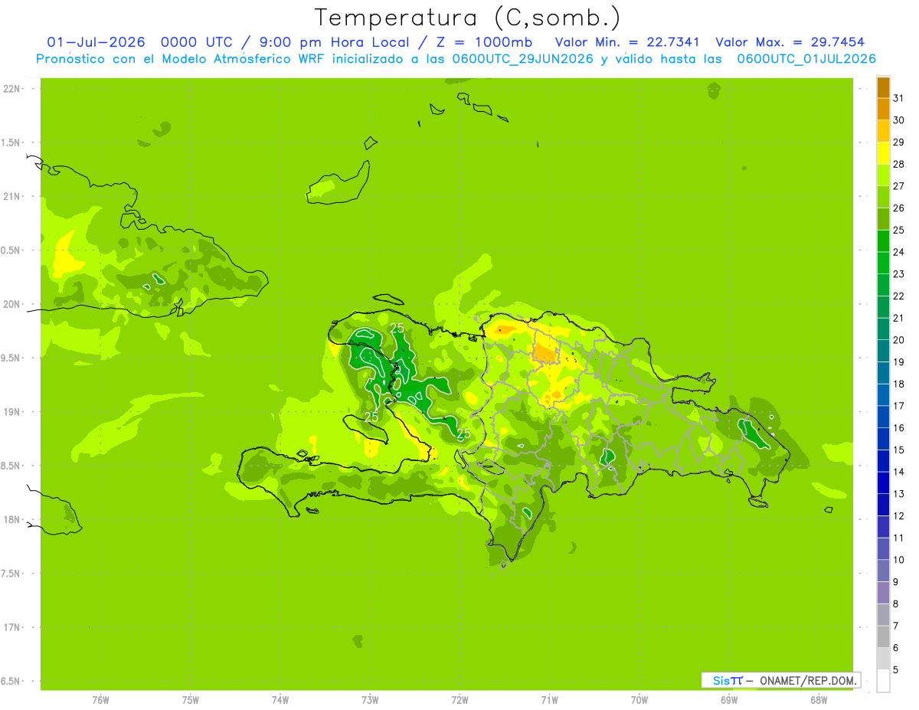Click the orange-brown legend band above 31
The image size is (919, 710).
(x=883, y=87)
